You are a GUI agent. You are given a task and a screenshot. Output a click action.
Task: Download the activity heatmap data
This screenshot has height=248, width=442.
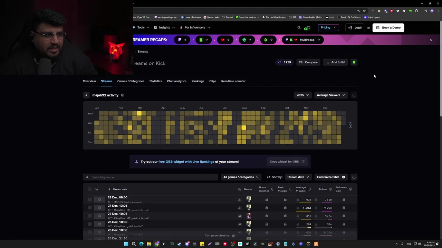[x=354, y=95]
